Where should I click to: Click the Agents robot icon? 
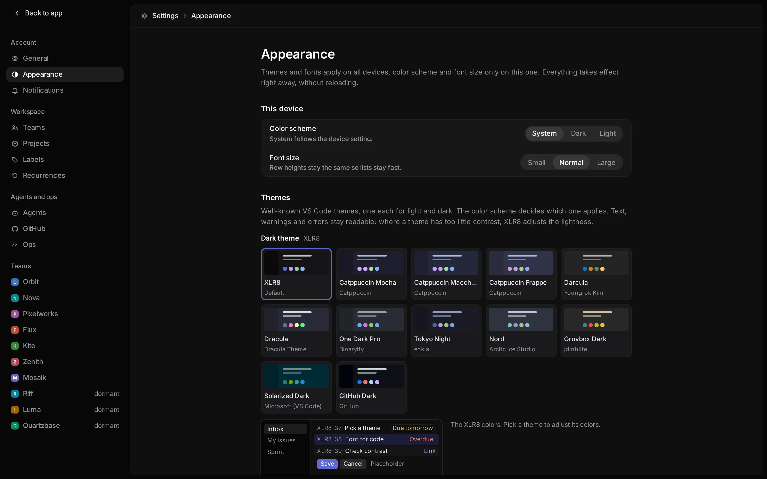(x=15, y=213)
